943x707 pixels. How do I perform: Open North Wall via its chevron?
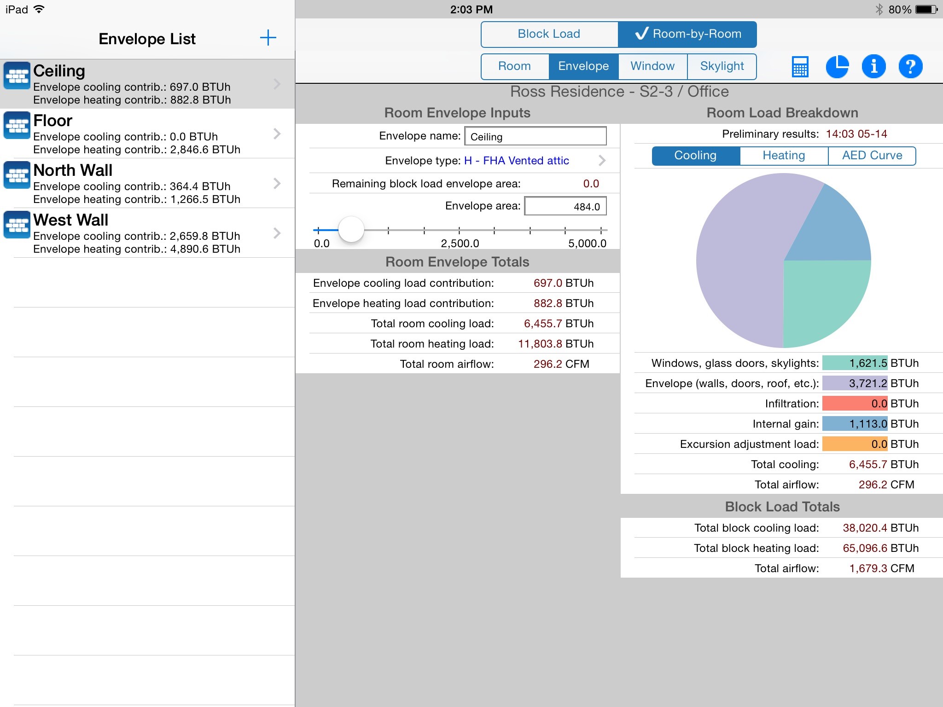click(277, 183)
